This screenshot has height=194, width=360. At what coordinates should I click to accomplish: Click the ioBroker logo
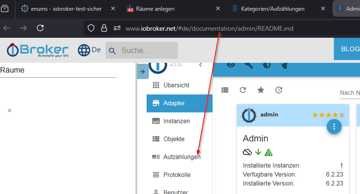(x=38, y=50)
